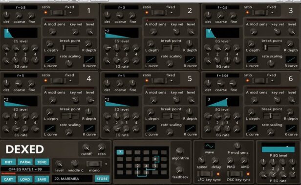Click the LFO wave shape display
Viewport: 301px width, 185px height.
coord(210,147)
